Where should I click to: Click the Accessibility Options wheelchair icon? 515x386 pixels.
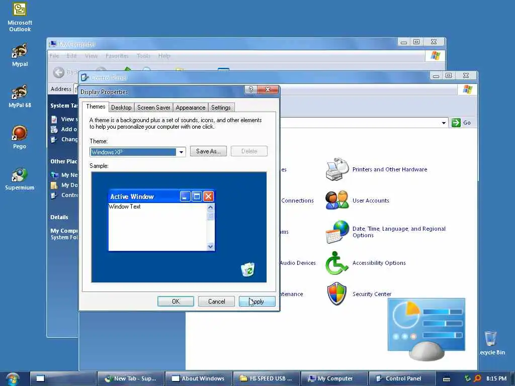coord(336,262)
